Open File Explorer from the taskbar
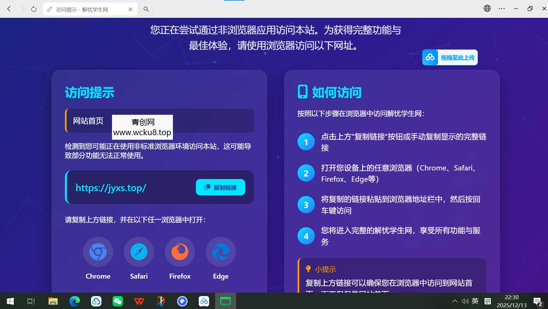Viewport: 548px width, 309px height. [53, 301]
